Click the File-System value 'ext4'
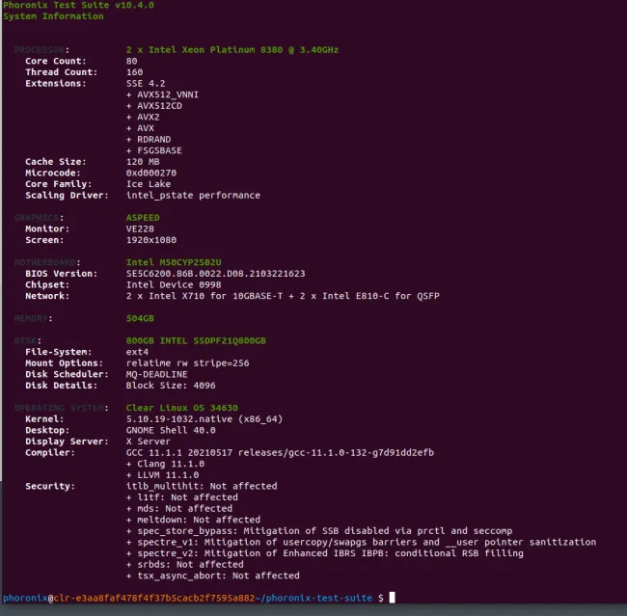627x616 pixels. 137,352
